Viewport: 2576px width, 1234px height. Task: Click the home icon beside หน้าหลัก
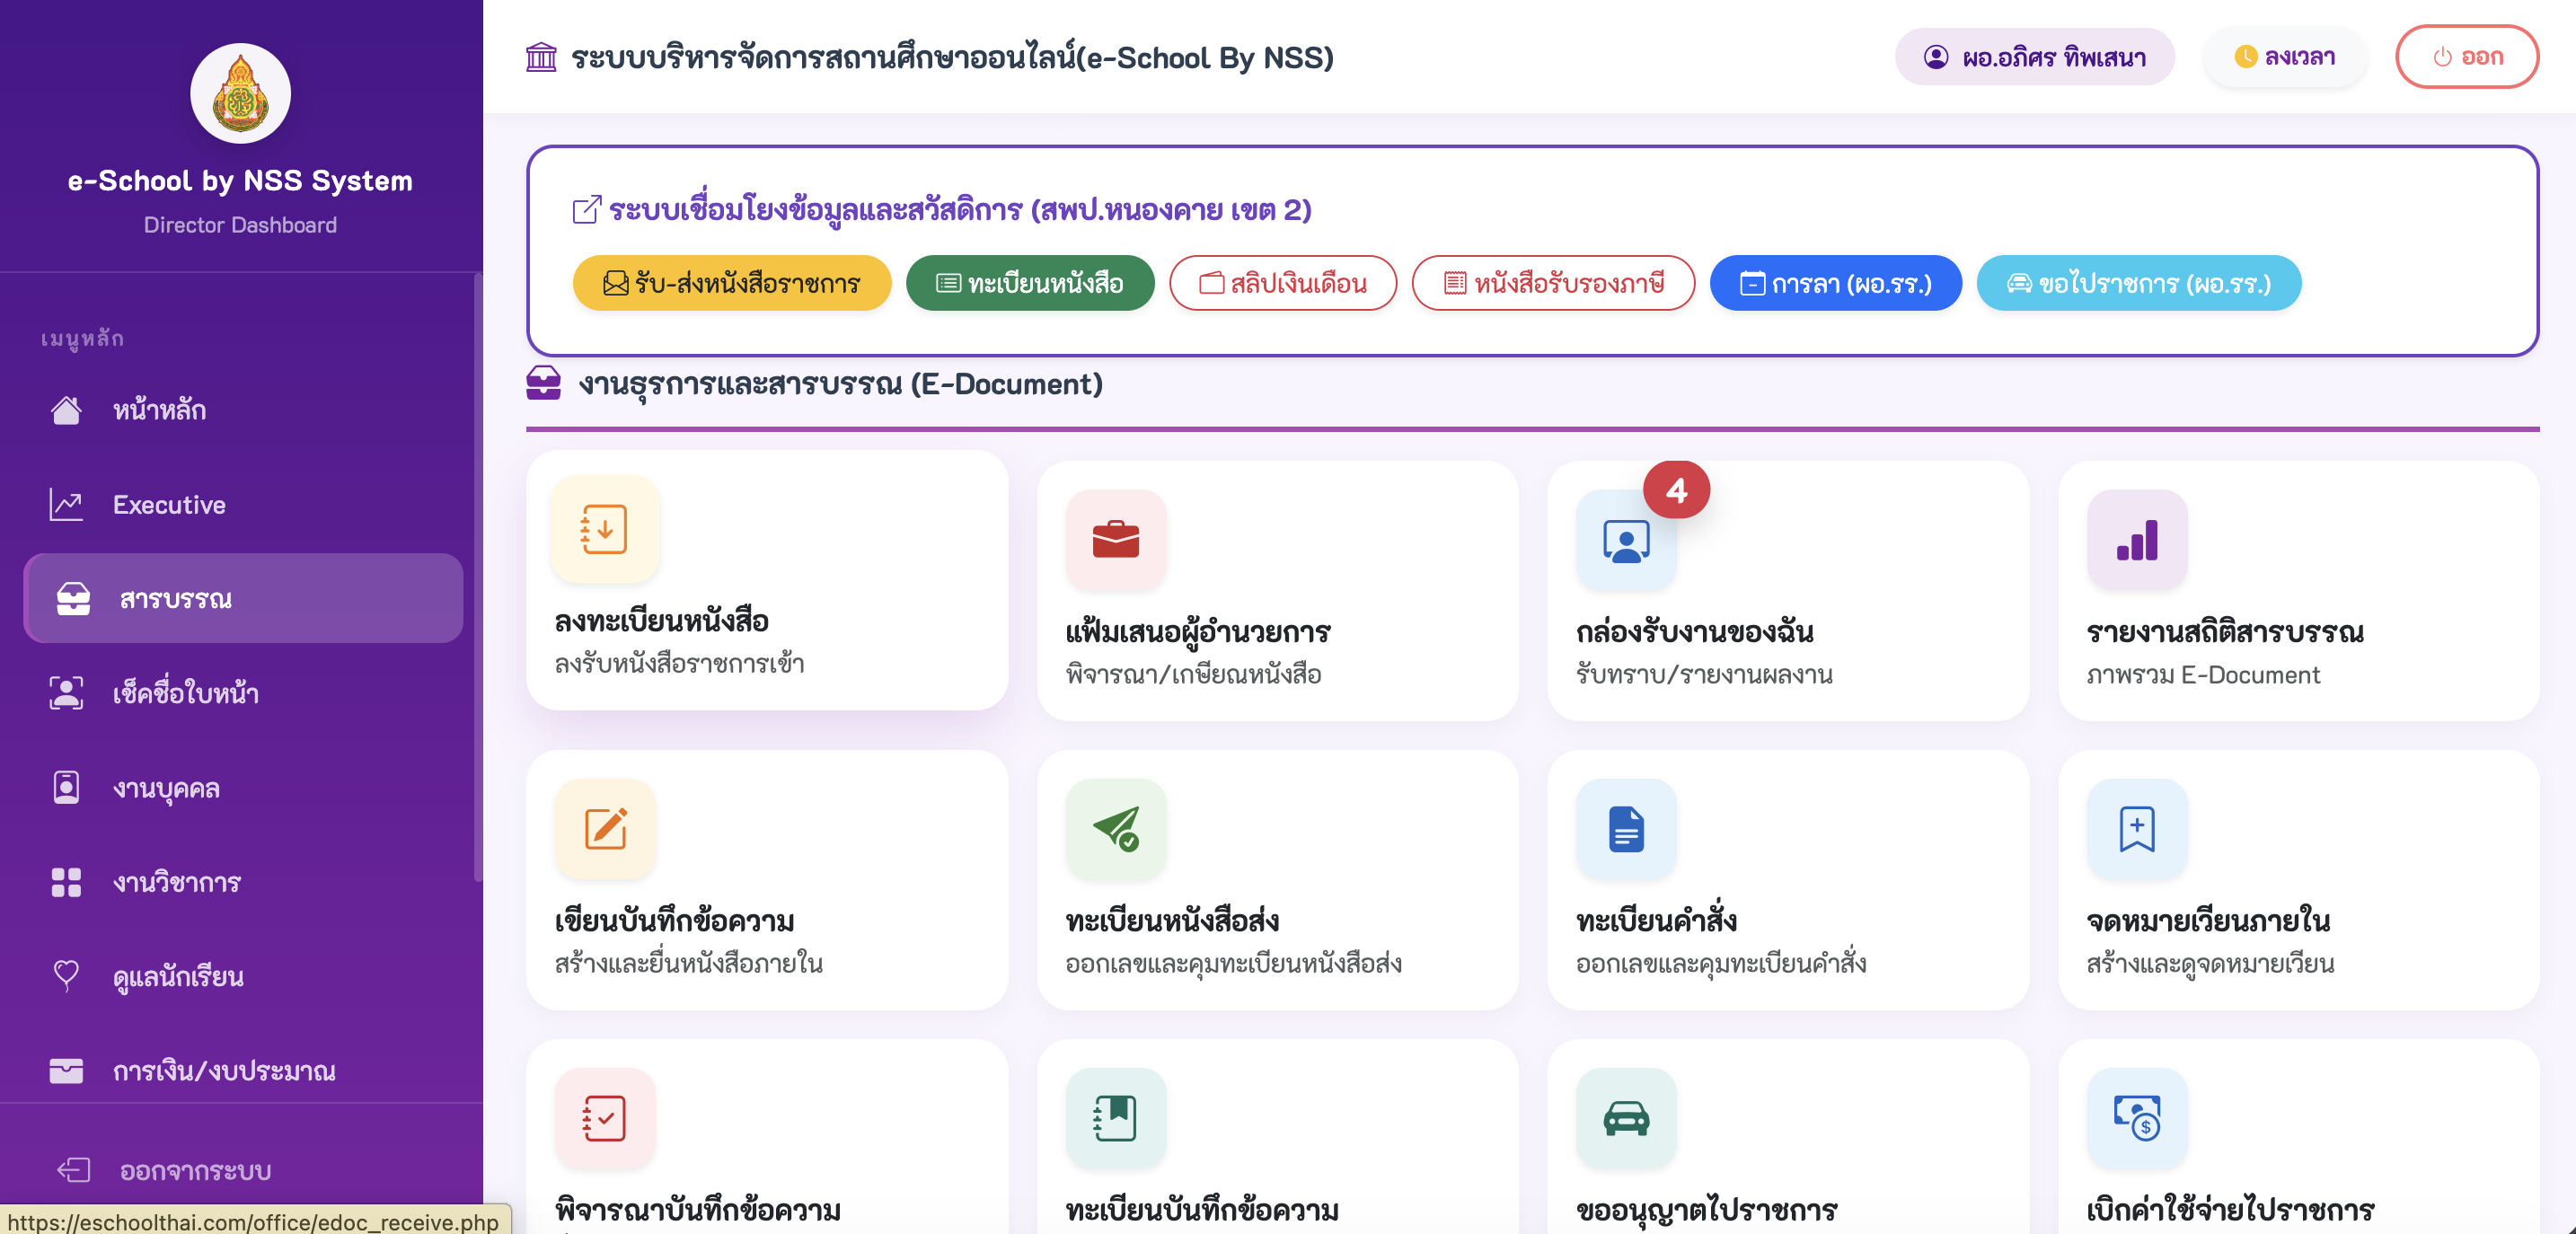tap(66, 410)
